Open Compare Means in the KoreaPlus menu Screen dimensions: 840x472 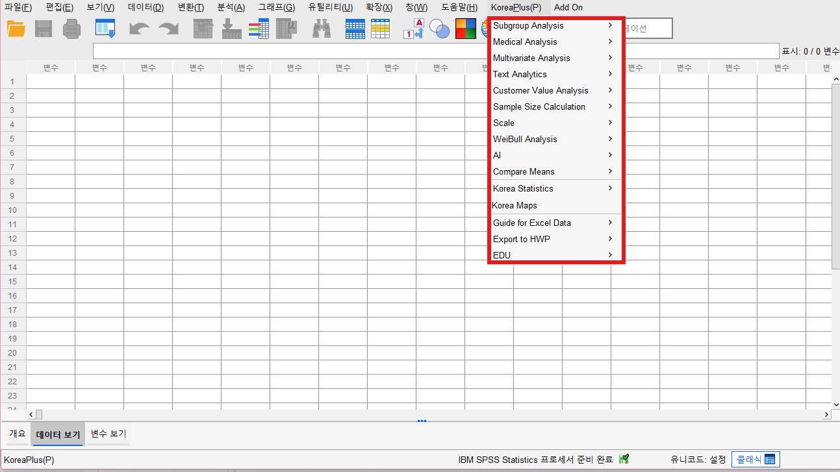pos(555,171)
